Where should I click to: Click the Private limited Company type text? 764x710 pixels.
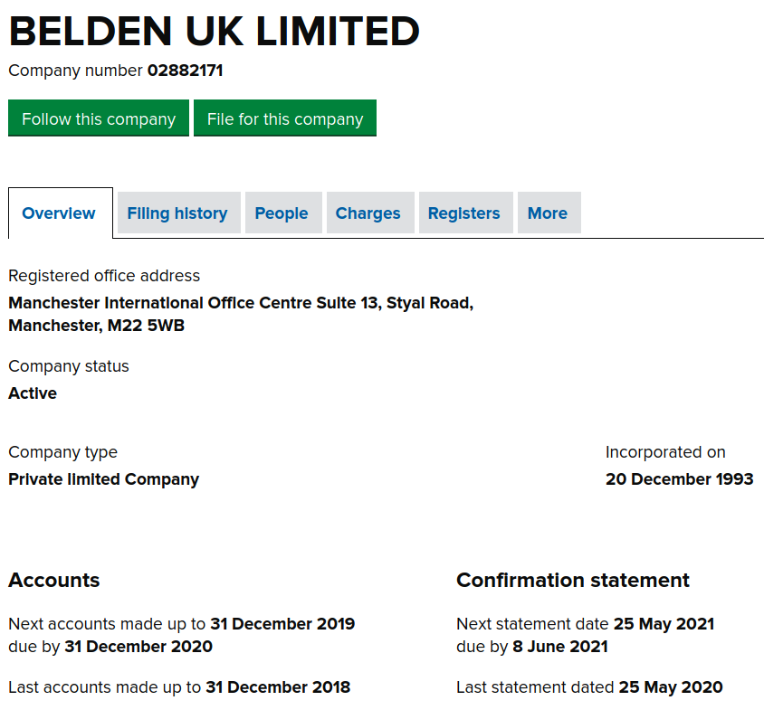point(103,479)
